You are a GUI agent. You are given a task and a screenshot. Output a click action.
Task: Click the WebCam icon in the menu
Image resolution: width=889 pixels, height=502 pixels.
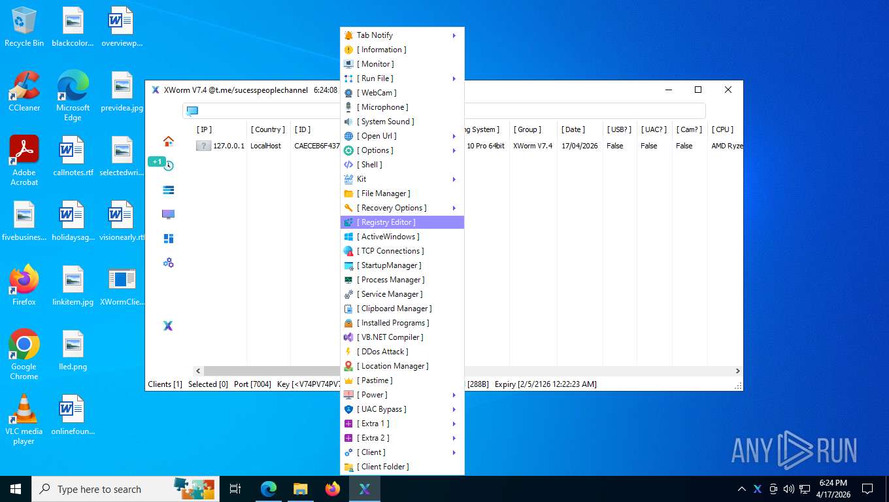coord(348,93)
